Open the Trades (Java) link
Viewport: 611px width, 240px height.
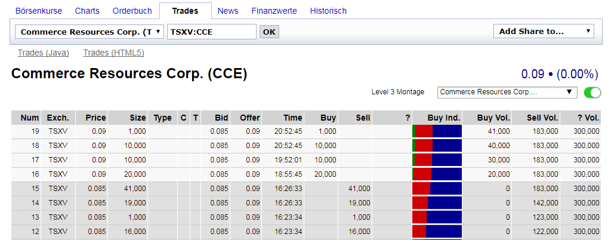pyautogui.click(x=44, y=53)
